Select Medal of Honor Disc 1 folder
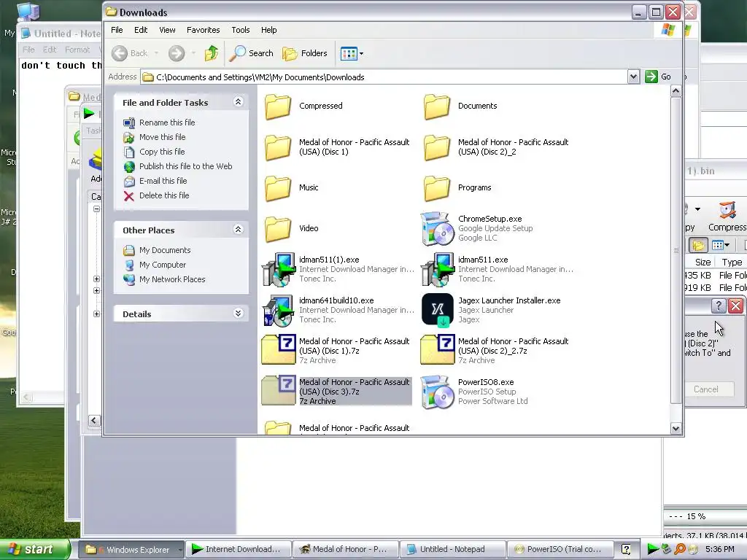 [278, 147]
